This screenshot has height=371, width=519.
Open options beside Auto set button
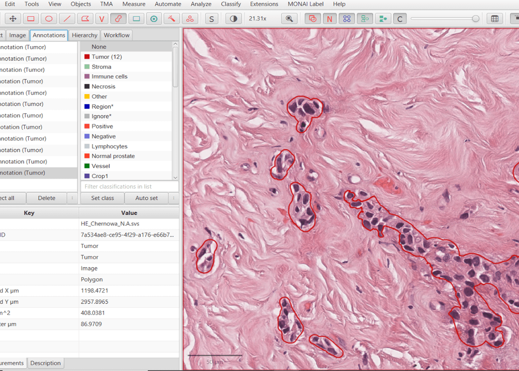[173, 198]
